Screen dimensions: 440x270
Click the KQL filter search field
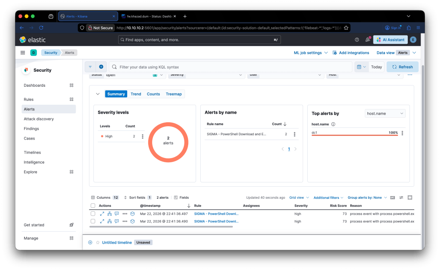[x=232, y=67]
